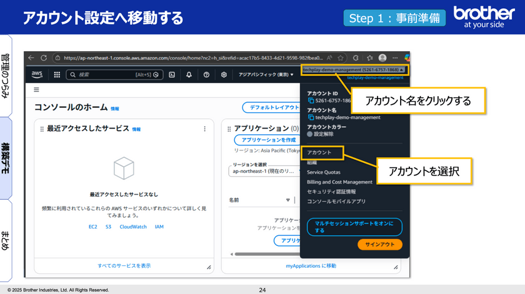Open the settings gear in AWS navbar
525x294 pixels.
(224, 74)
